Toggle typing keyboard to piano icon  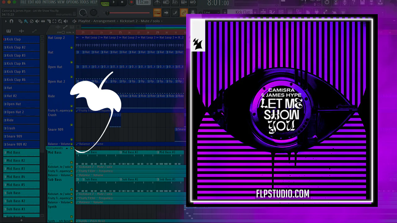pos(158,13)
